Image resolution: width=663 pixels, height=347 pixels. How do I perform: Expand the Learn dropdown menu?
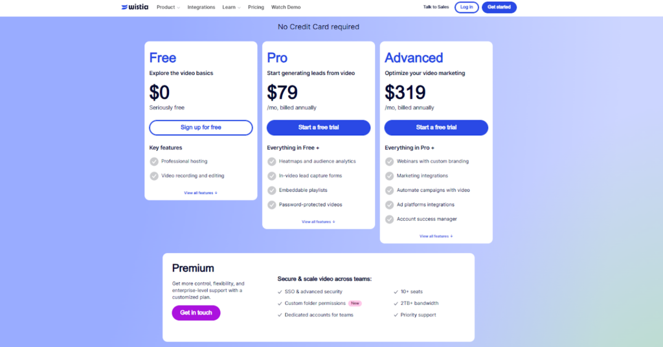[231, 7]
